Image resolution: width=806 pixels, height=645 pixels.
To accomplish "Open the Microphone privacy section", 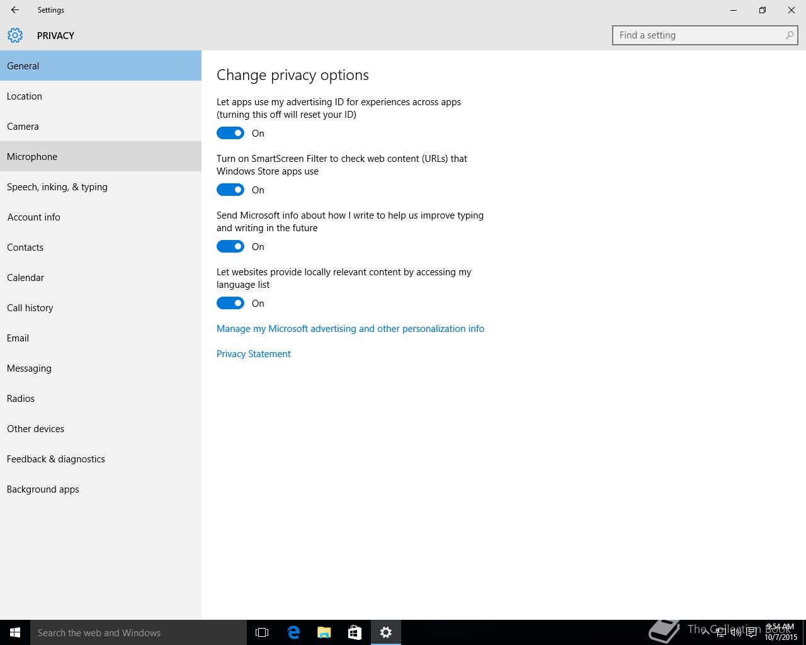I will tap(101, 156).
